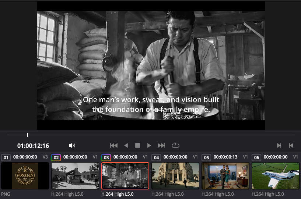This screenshot has width=301, height=199.
Task: Click clip 02 V1 track label
Action: [95, 157]
